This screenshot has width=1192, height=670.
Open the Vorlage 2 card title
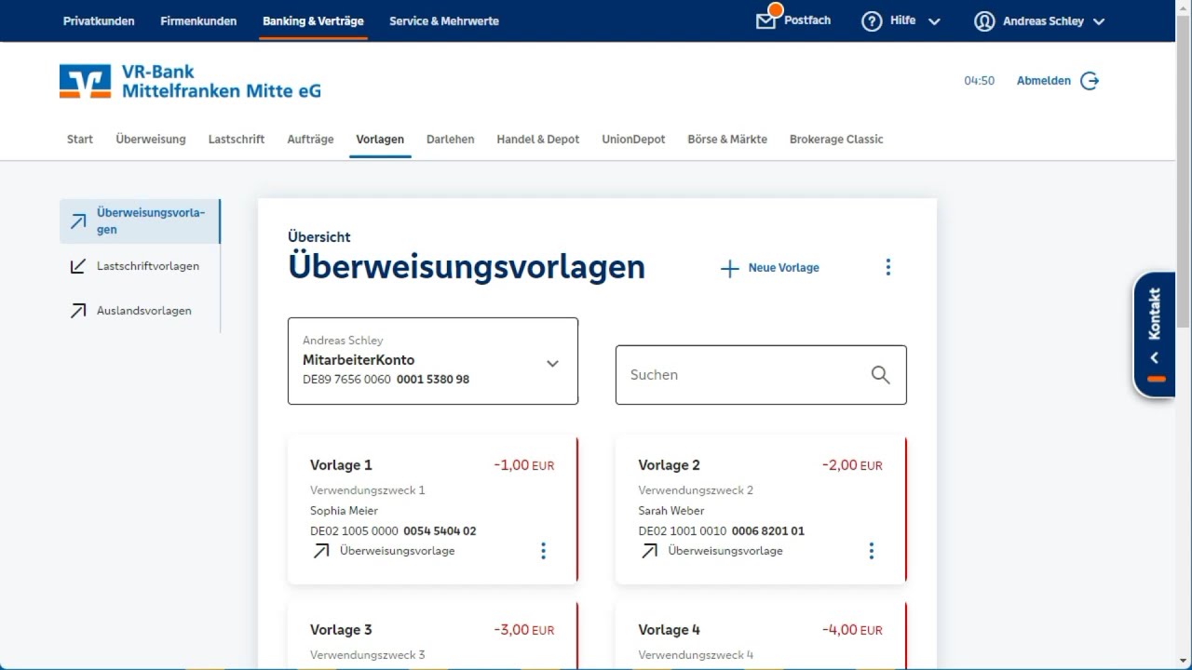pos(669,465)
